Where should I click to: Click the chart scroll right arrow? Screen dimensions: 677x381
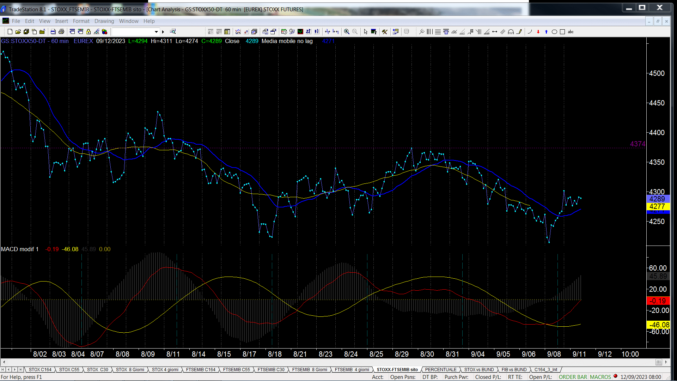coord(666,362)
